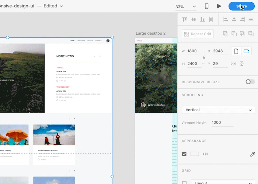Viewport: 258px width, 184px height.
Task: Click the next arrow beside MORE NEWS
Action: [x=100, y=56]
